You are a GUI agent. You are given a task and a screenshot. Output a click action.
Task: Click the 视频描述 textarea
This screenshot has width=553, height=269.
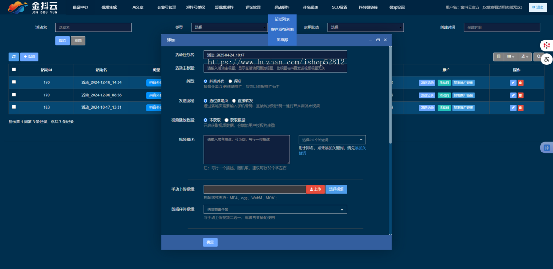247,149
